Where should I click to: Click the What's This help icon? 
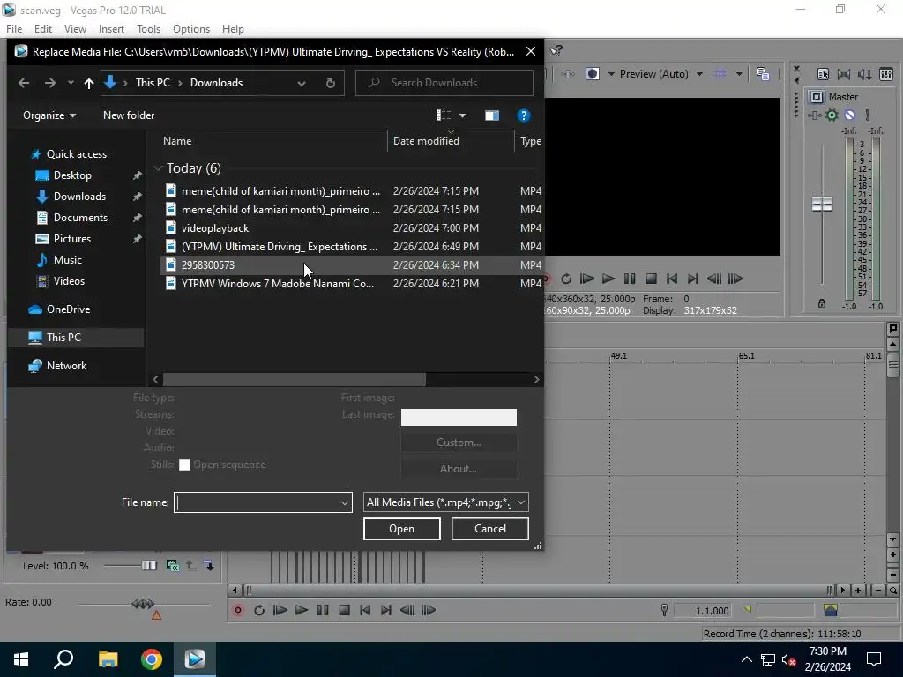(556, 51)
